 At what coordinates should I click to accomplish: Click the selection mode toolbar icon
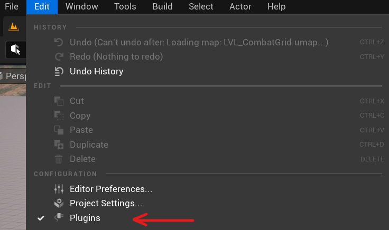point(16,50)
